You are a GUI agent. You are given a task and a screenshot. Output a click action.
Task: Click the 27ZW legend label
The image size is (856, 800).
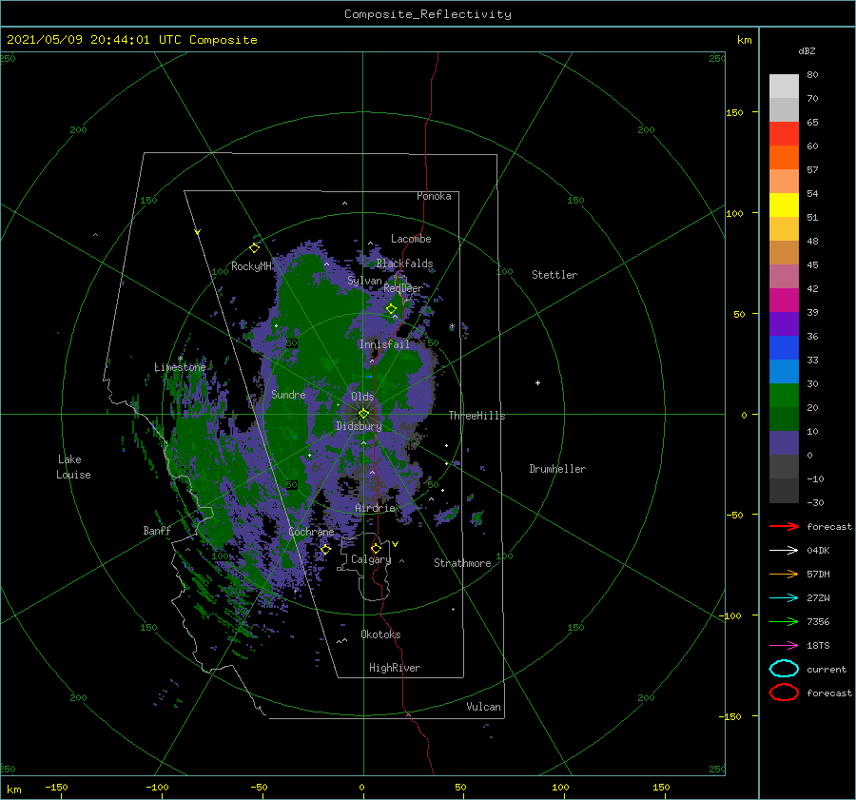(x=818, y=598)
